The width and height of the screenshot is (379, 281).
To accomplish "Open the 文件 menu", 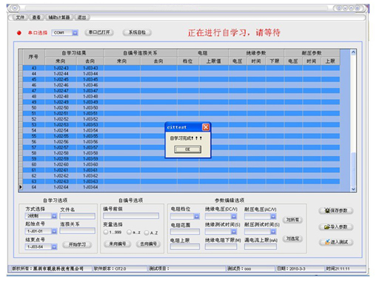I will click(x=19, y=17).
